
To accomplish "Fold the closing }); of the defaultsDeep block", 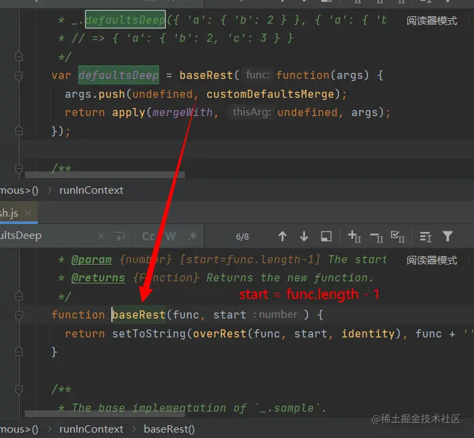I will click(19, 130).
